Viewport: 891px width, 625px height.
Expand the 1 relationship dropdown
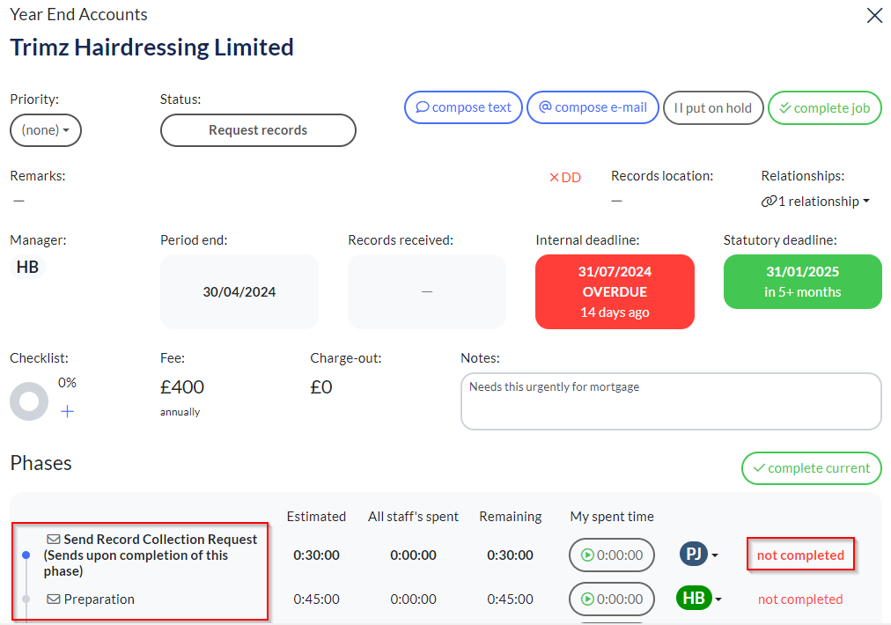815,201
